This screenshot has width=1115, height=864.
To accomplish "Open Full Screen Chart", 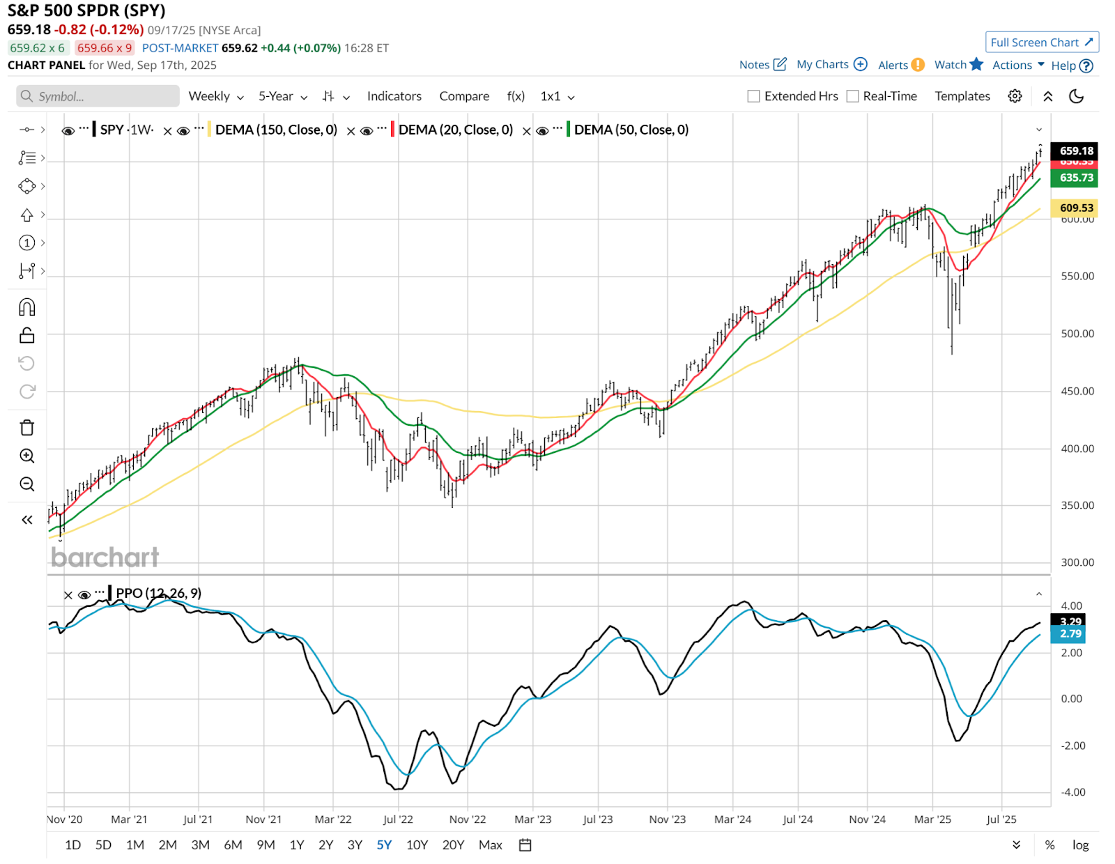I will pyautogui.click(x=1042, y=43).
